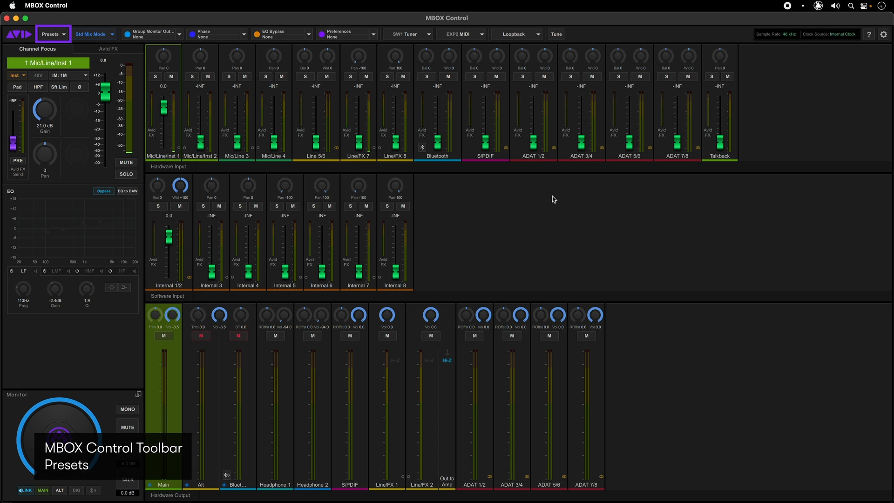Solo the Talkback input strip

coord(711,77)
